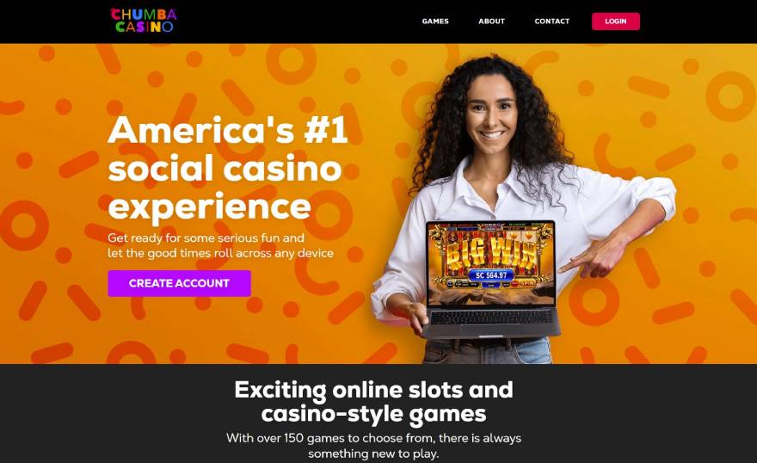This screenshot has width=757, height=463.
Task: Click the laptop keyboard
Action: coord(490,318)
